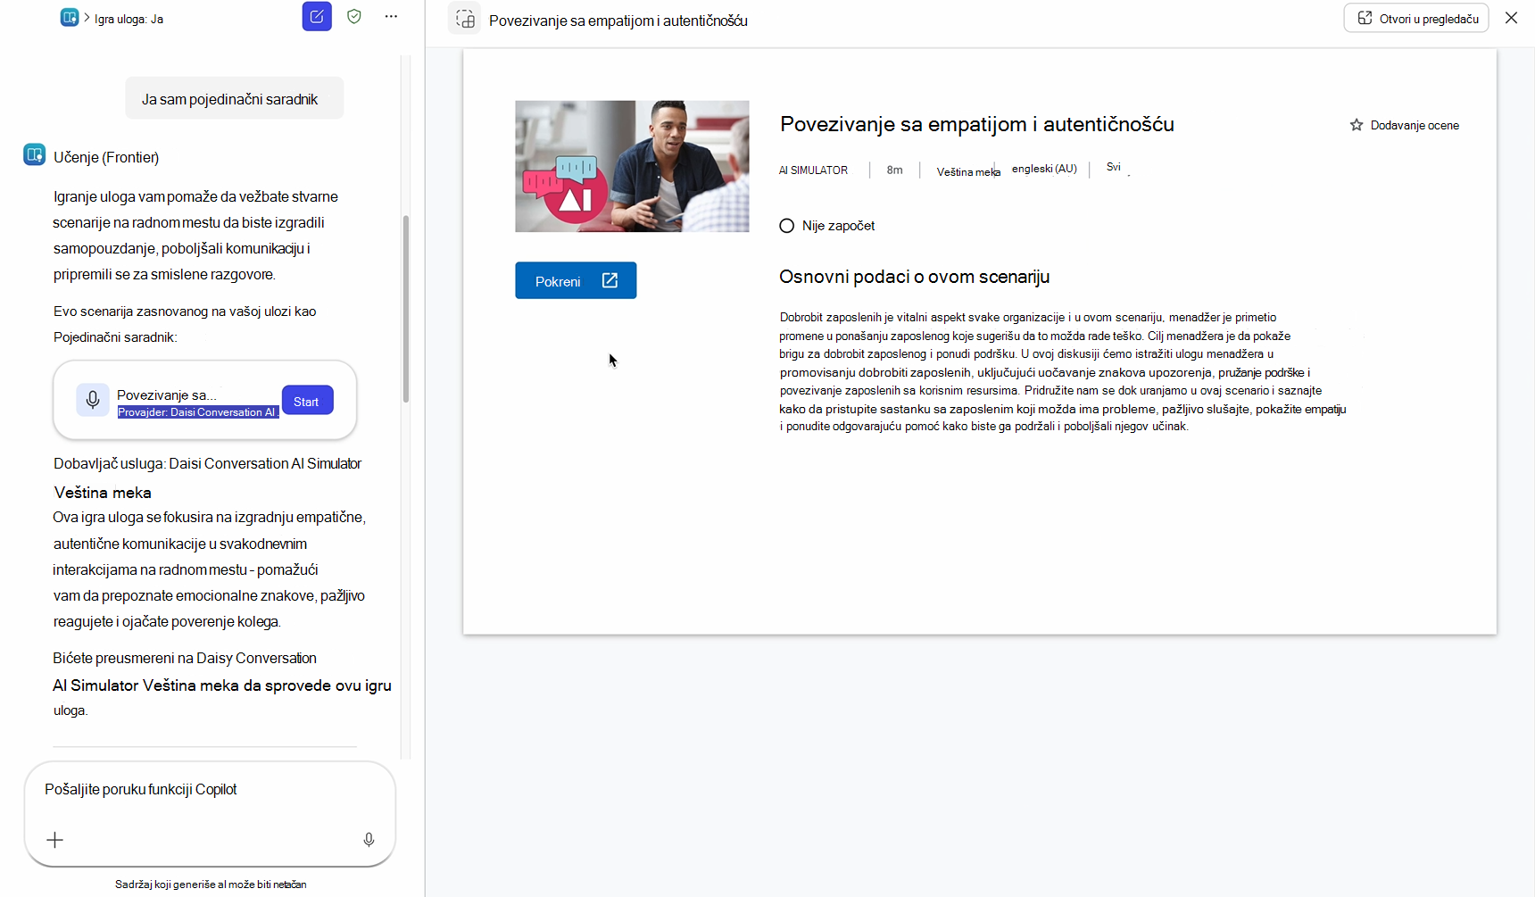This screenshot has width=1535, height=897.
Task: Click the Learning app icon in breadcrumb
Action: pyautogui.click(x=70, y=18)
